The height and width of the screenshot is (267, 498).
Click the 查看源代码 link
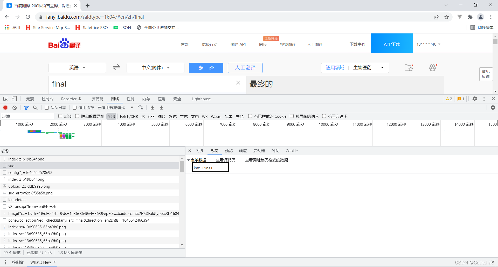pos(225,160)
